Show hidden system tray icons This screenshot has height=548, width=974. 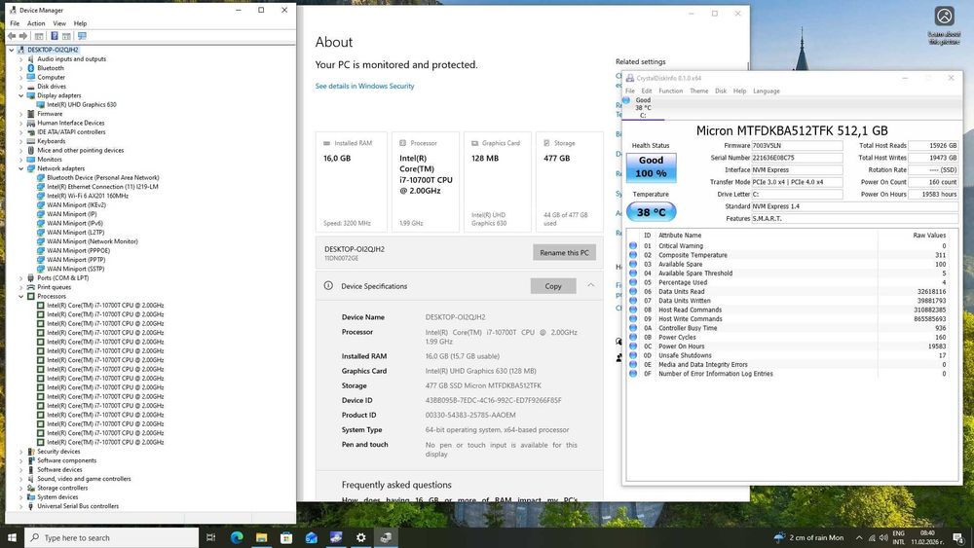(x=859, y=538)
